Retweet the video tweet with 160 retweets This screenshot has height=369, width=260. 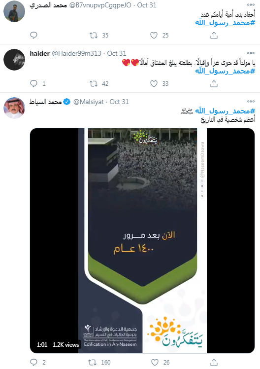pyautogui.click(x=92, y=362)
